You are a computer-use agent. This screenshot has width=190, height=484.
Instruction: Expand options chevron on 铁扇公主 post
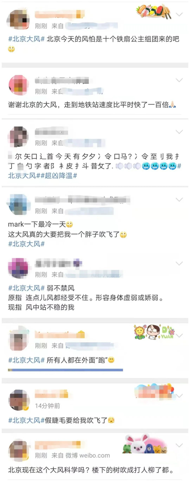tap(179, 14)
